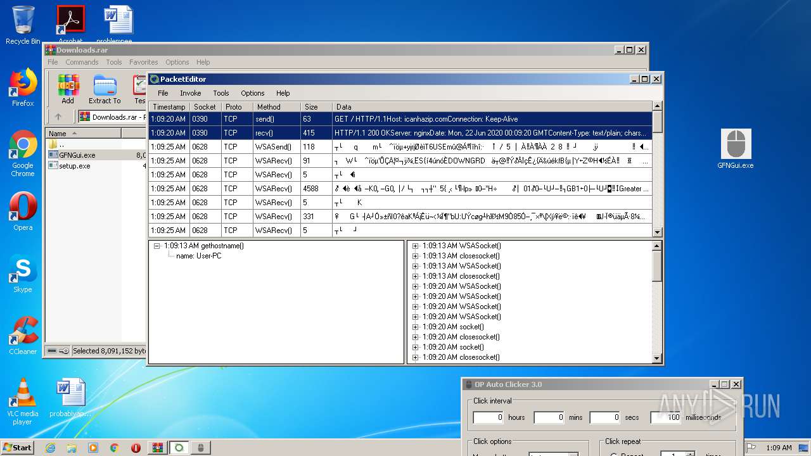The image size is (811, 456).
Task: Open Help menu in PacketEditor
Action: pos(283,93)
